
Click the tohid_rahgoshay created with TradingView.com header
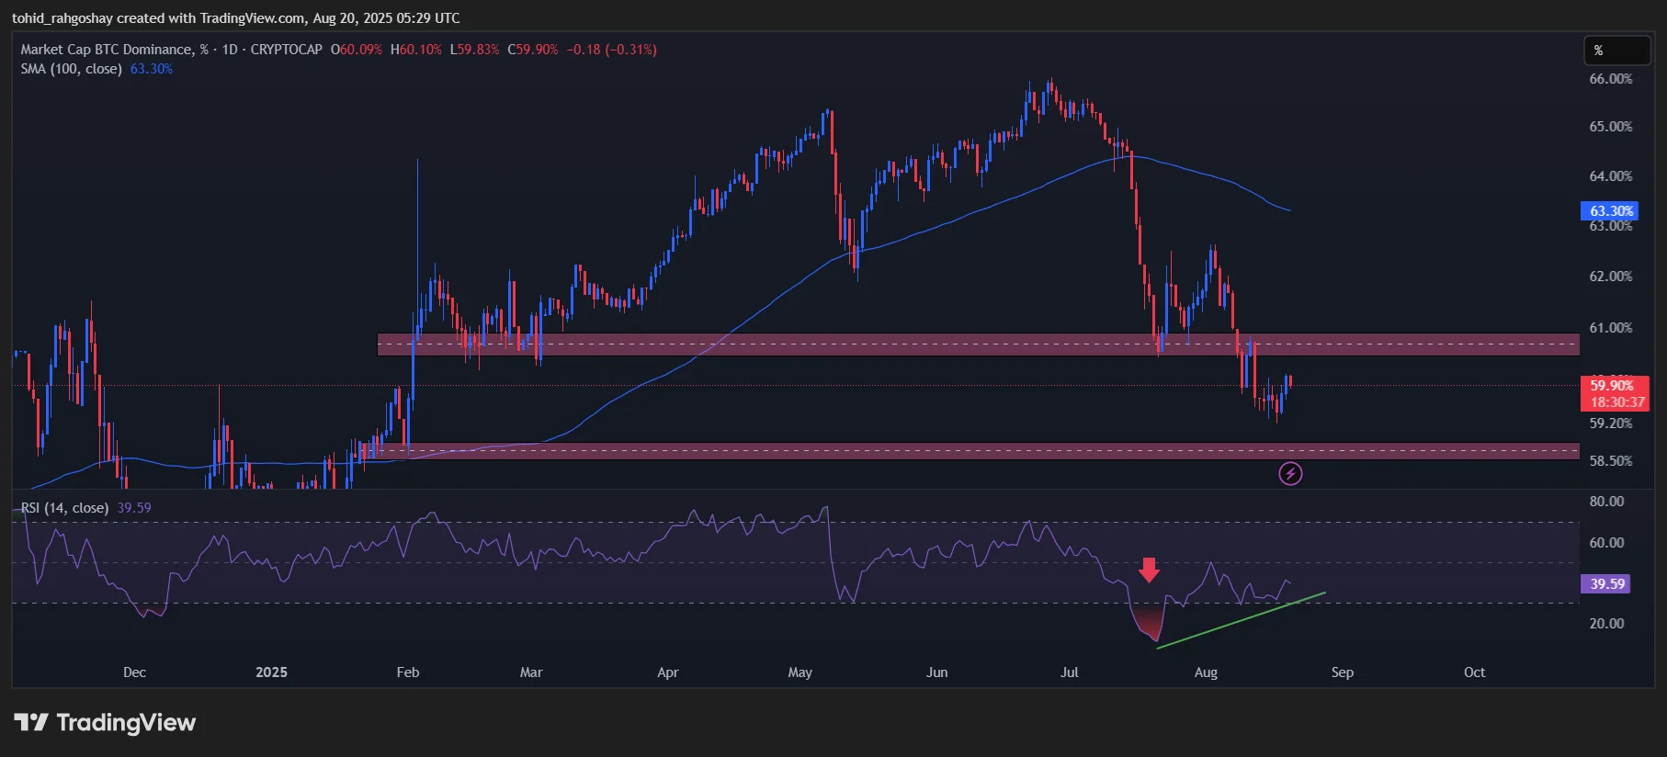(236, 18)
